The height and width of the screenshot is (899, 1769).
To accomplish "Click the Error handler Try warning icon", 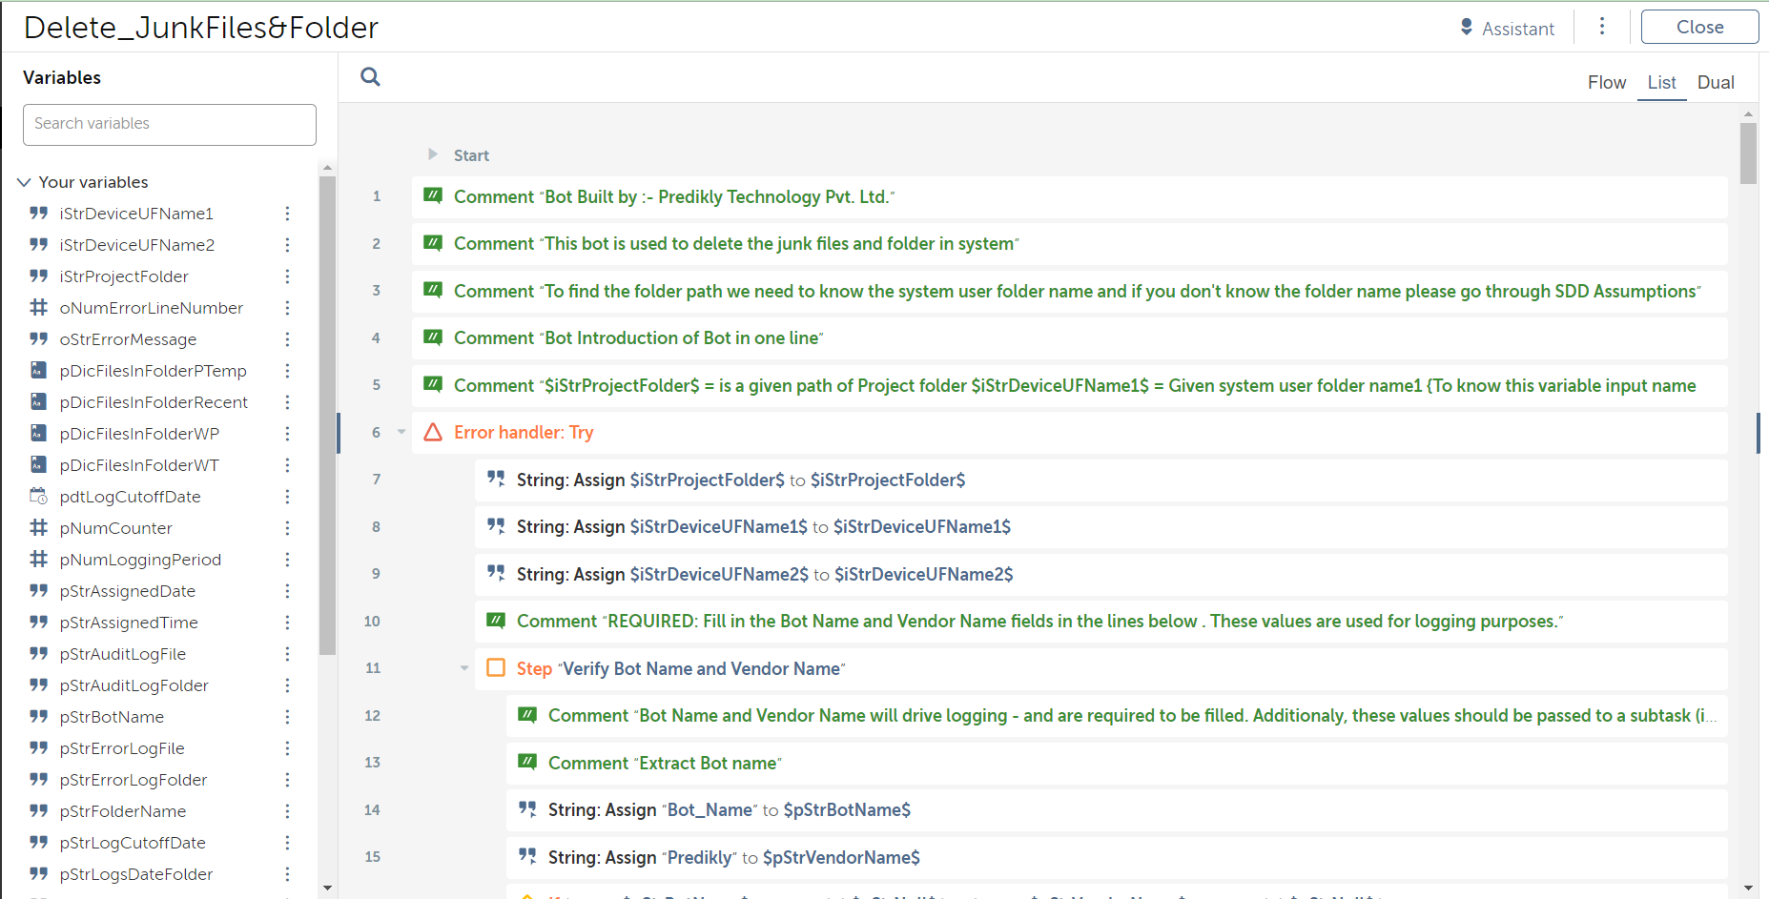I will tap(433, 433).
